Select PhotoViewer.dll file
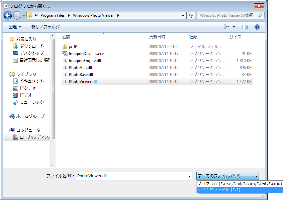The image size is (283, 200). (157, 82)
